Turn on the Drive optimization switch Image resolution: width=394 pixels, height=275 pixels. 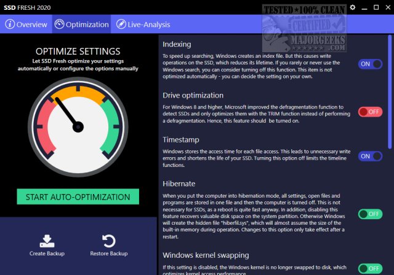[x=370, y=112]
